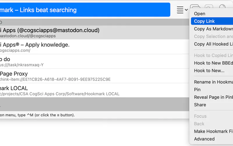Click the overlapping-squares copy link toolbar icon

coord(195,6)
